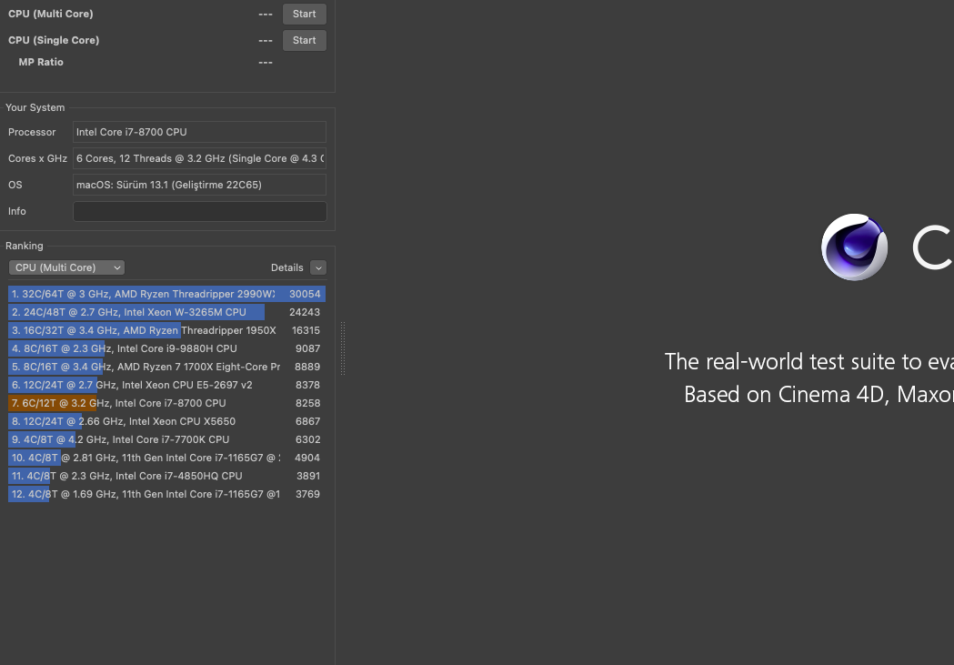Click the orange highlighted i7-8700 result bar
Image resolution: width=954 pixels, height=665 pixels.
click(53, 403)
